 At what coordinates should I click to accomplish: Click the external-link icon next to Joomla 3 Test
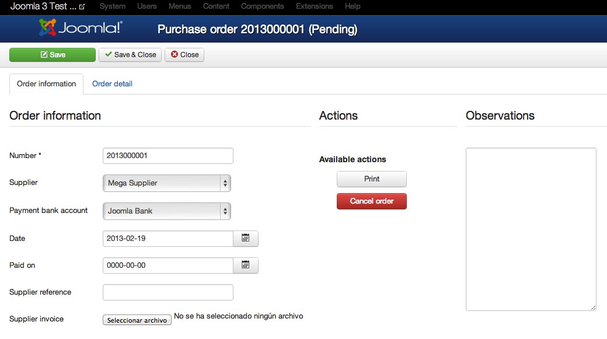point(81,7)
